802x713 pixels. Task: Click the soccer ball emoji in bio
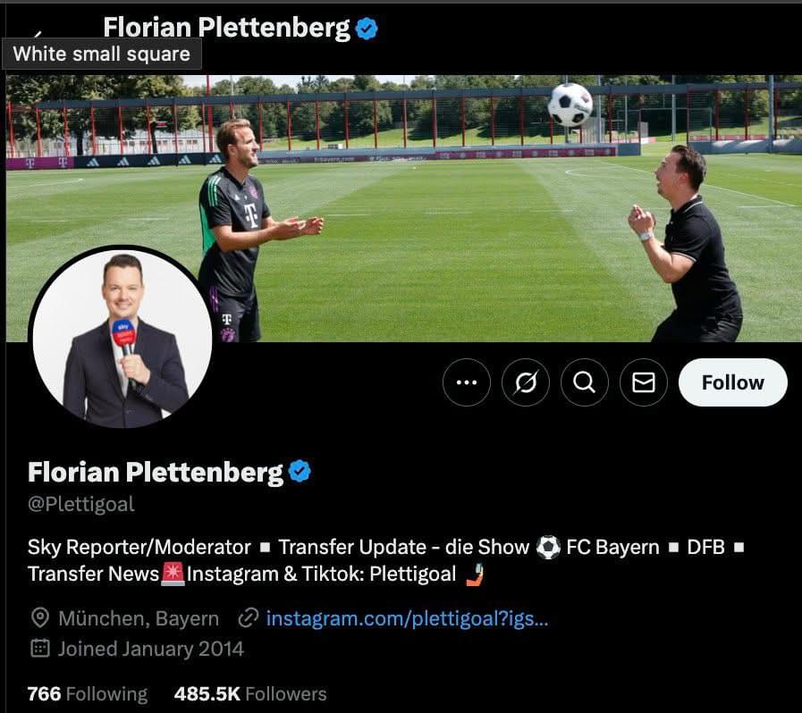[x=548, y=547]
